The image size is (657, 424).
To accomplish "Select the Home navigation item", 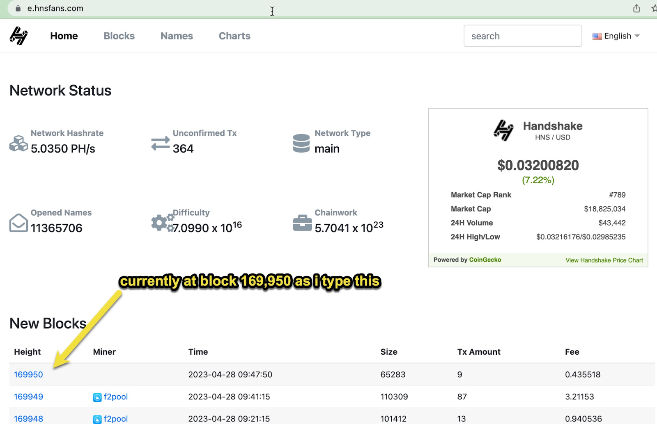I will tap(64, 36).
